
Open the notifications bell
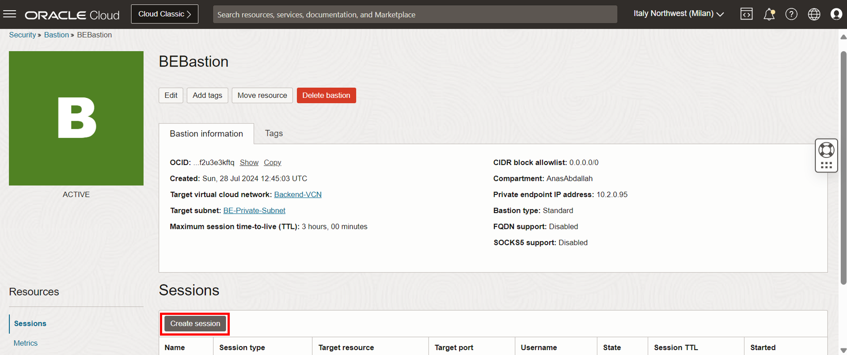[769, 15]
